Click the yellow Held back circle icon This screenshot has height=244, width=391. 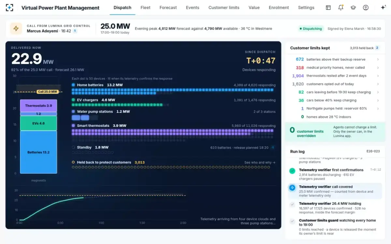point(73,162)
